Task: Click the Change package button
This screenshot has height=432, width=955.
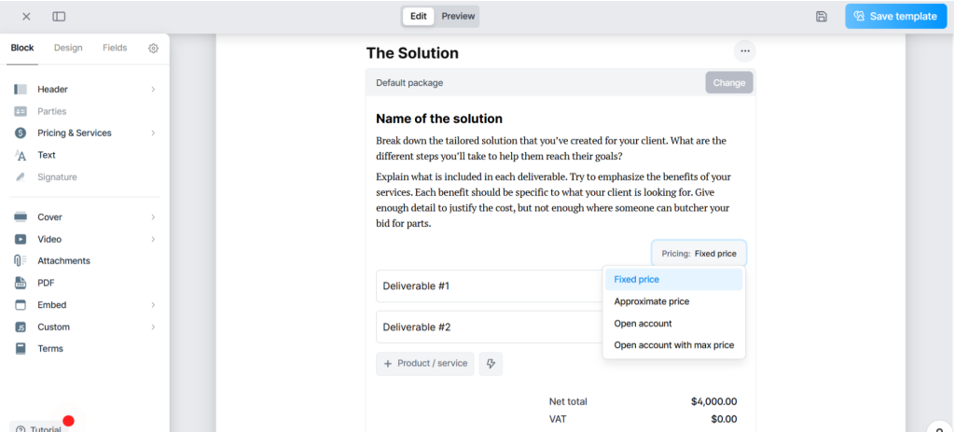Action: click(x=728, y=83)
